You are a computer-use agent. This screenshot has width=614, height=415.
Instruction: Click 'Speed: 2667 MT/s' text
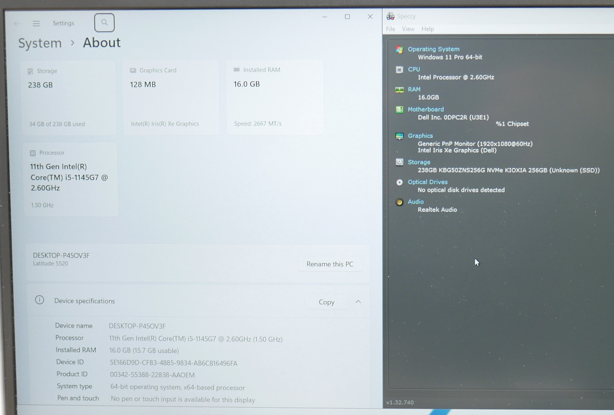point(258,124)
